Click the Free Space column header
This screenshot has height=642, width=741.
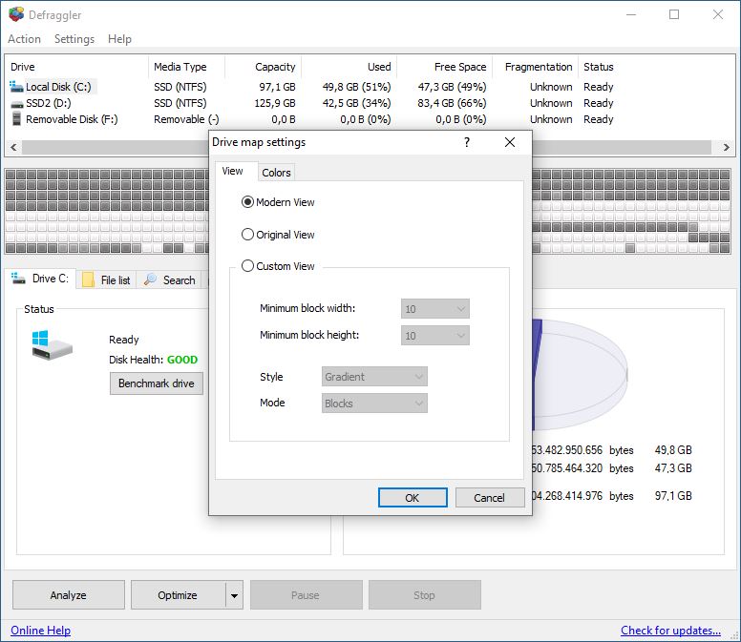point(445,67)
